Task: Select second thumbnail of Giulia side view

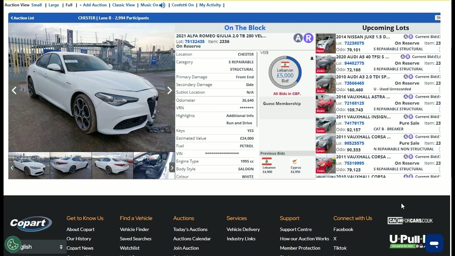Action: click(x=71, y=165)
